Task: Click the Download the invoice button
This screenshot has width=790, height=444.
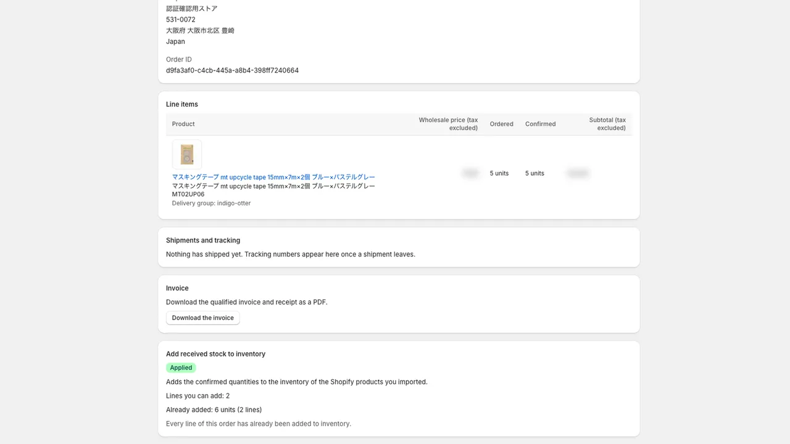Action: click(202, 318)
